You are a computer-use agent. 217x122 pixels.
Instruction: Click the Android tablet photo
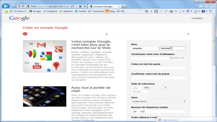click(44, 96)
